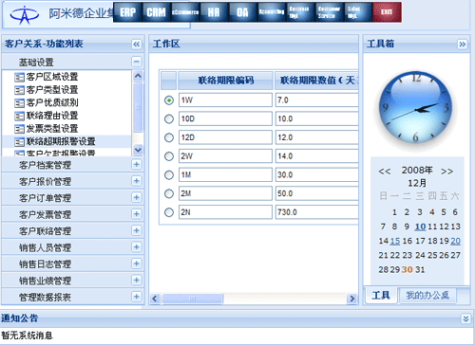
Task: Click the 客户区域设置 list icon
Action: [x=19, y=78]
